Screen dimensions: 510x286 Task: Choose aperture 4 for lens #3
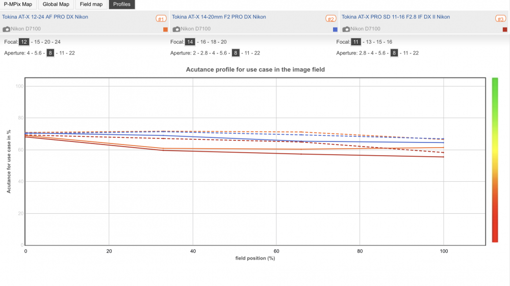pyautogui.click(x=372, y=53)
